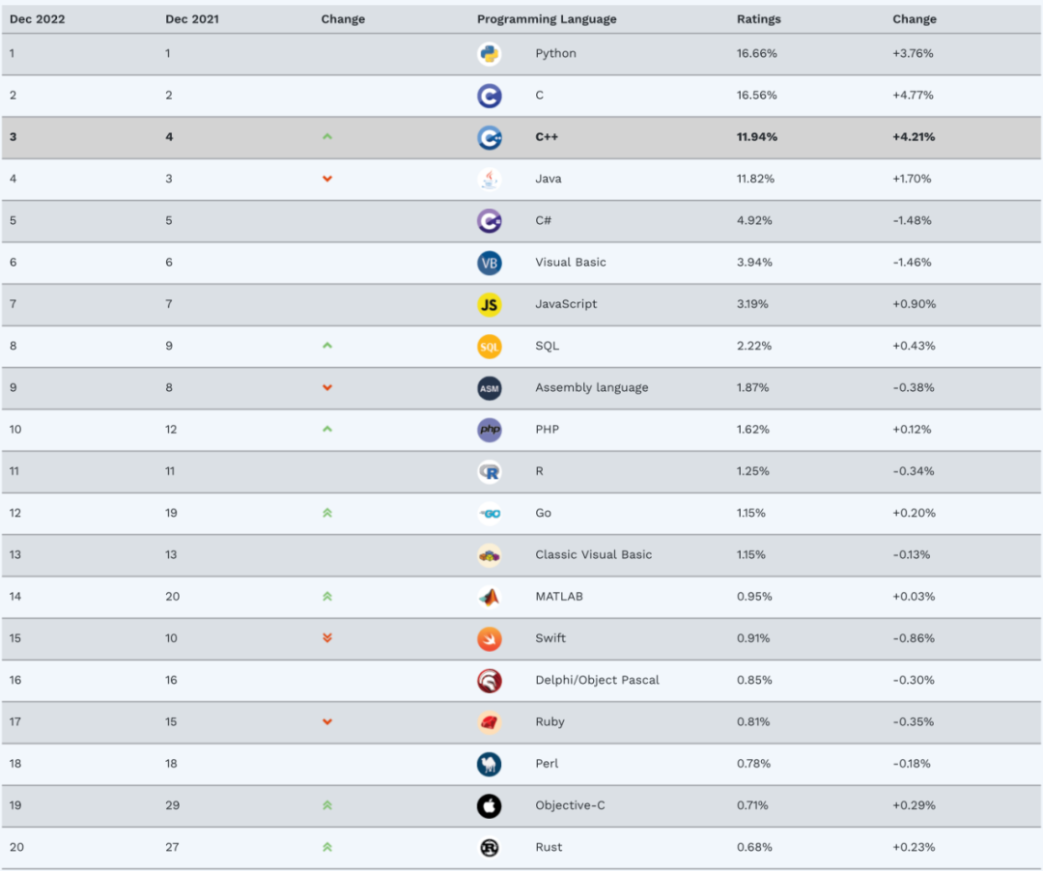Click the Dec 2022 column header

point(38,19)
